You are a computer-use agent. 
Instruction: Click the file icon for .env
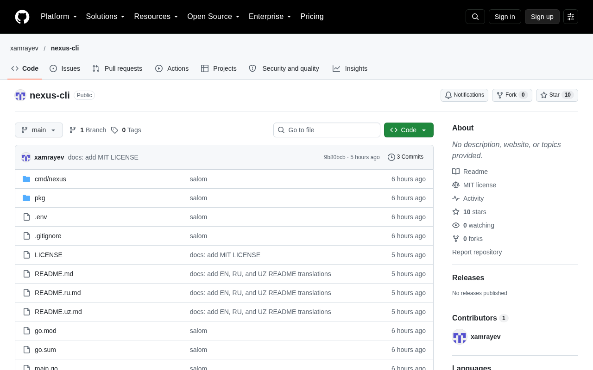26,217
